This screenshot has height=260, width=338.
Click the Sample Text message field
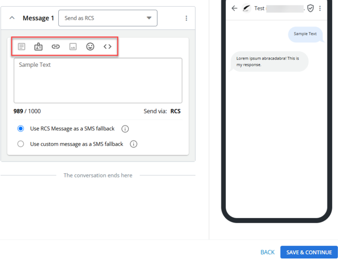98,80
